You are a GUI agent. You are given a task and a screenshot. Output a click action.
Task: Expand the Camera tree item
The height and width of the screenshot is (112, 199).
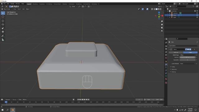point(170,13)
